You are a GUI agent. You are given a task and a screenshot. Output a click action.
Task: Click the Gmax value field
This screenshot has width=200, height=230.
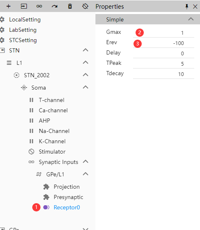164,33
